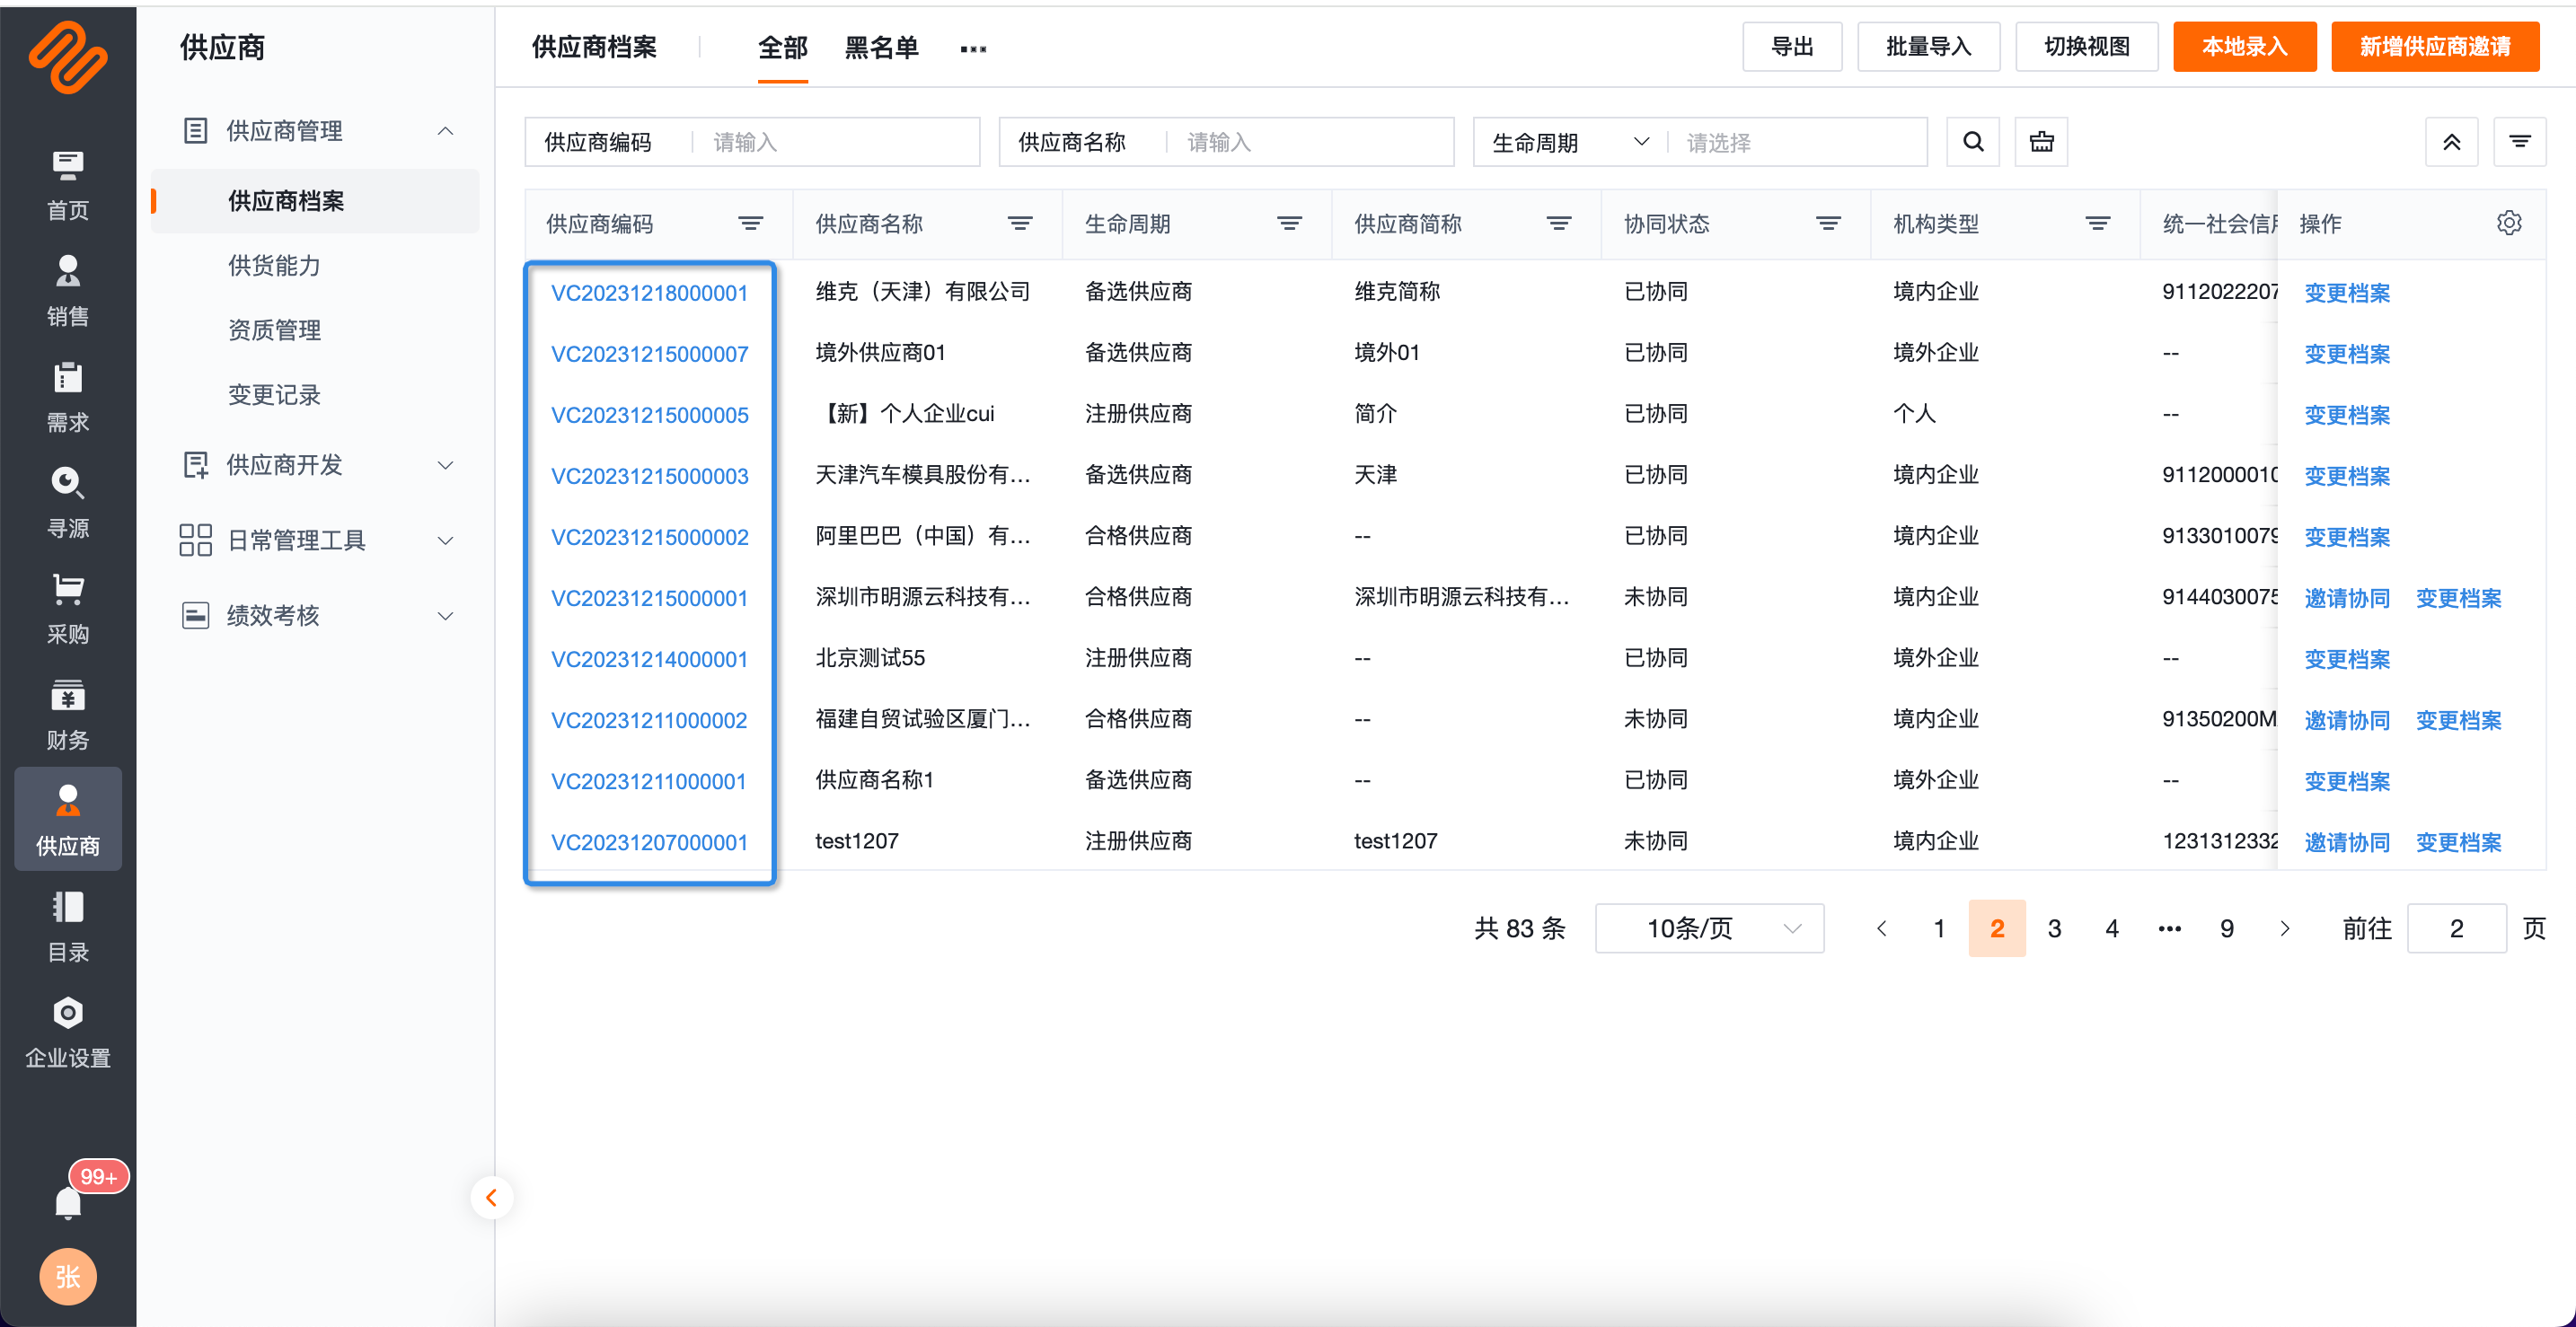This screenshot has height=1327, width=2576.
Task: Open the 供应商 supplier sidebar icon
Action: [x=68, y=820]
